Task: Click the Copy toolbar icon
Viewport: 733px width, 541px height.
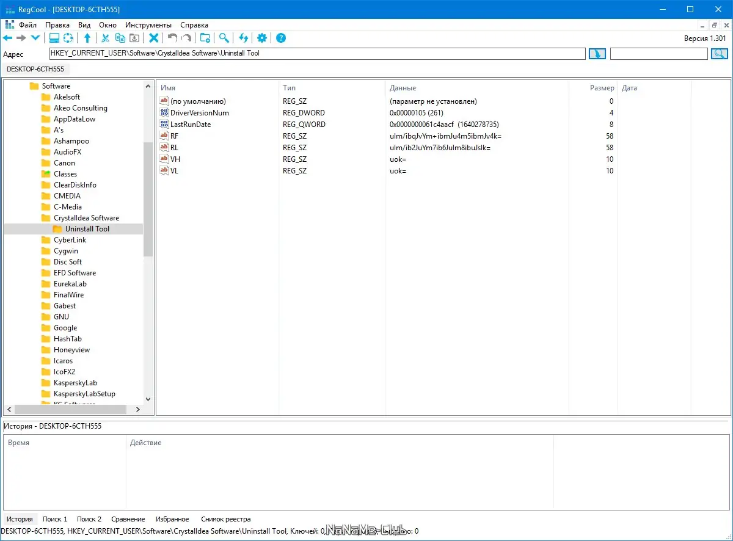Action: pyautogui.click(x=120, y=38)
